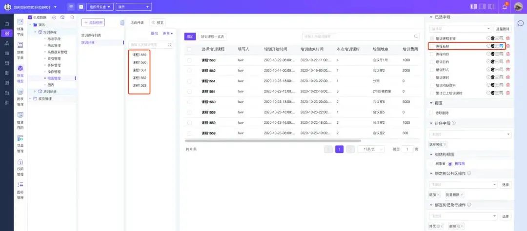The image size is (527, 231).
Task: Open the page-size dropdown in the pagination bar
Action: click(x=371, y=149)
